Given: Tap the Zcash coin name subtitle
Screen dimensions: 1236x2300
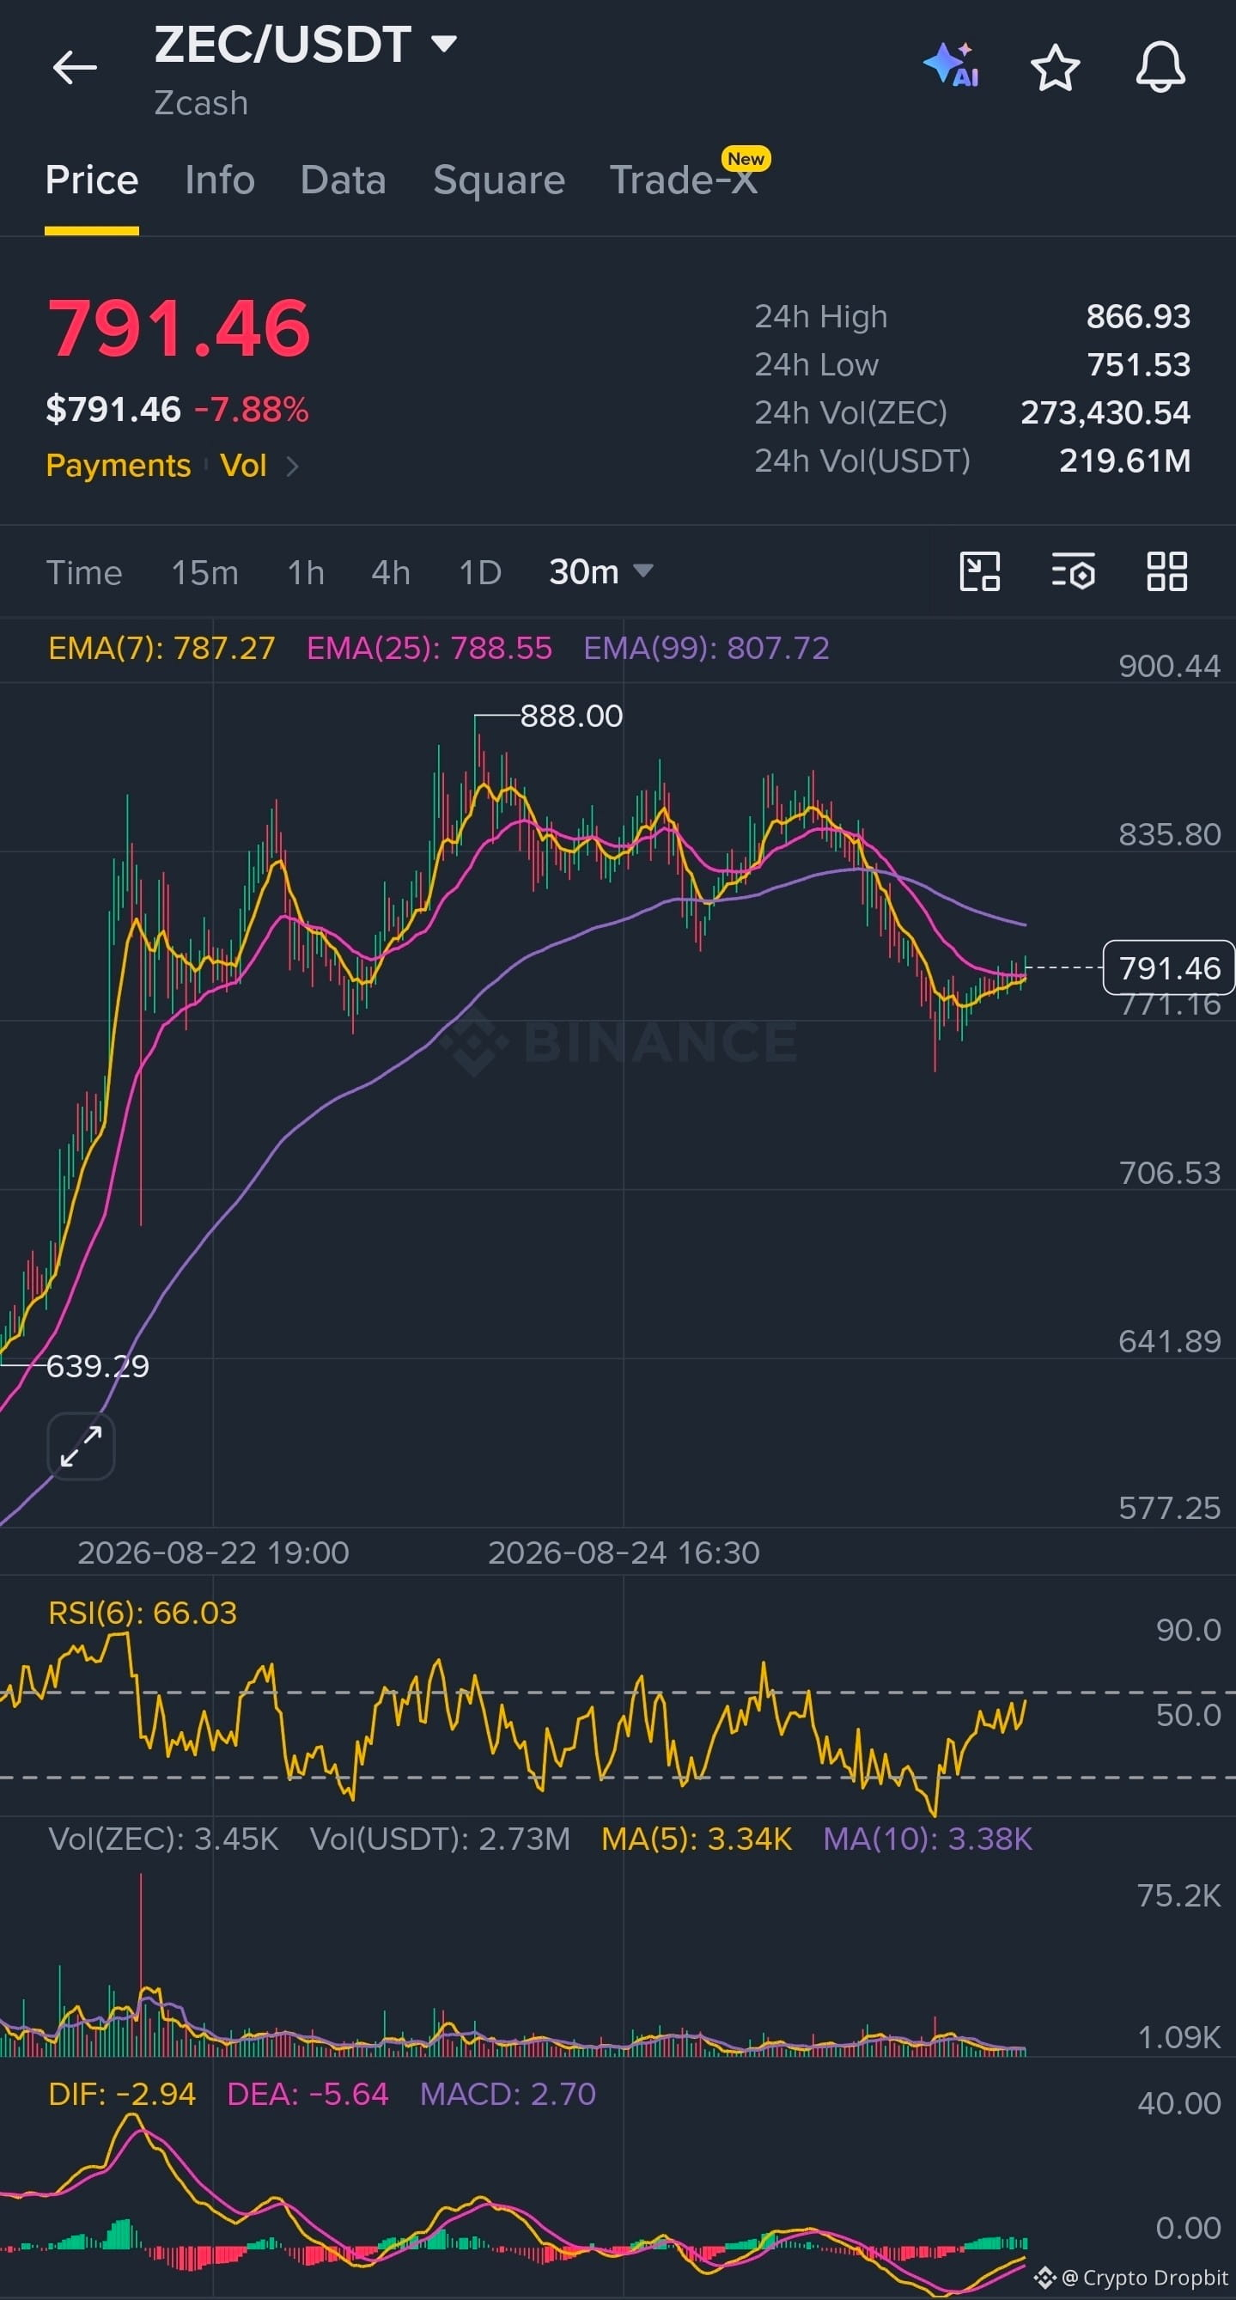Looking at the screenshot, I should 201,104.
